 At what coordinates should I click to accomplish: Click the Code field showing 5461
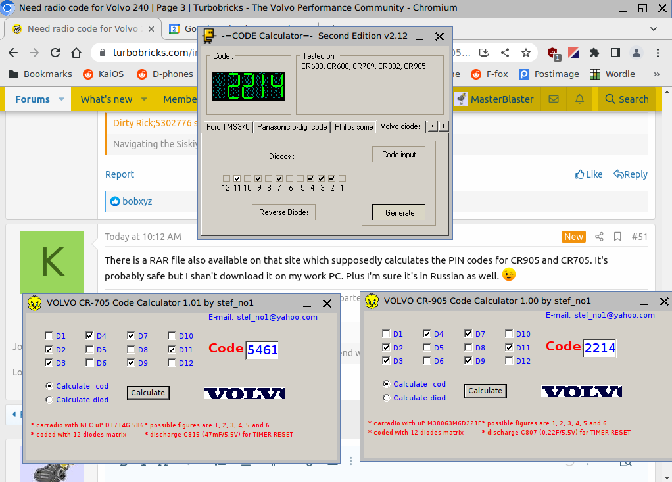pyautogui.click(x=262, y=350)
